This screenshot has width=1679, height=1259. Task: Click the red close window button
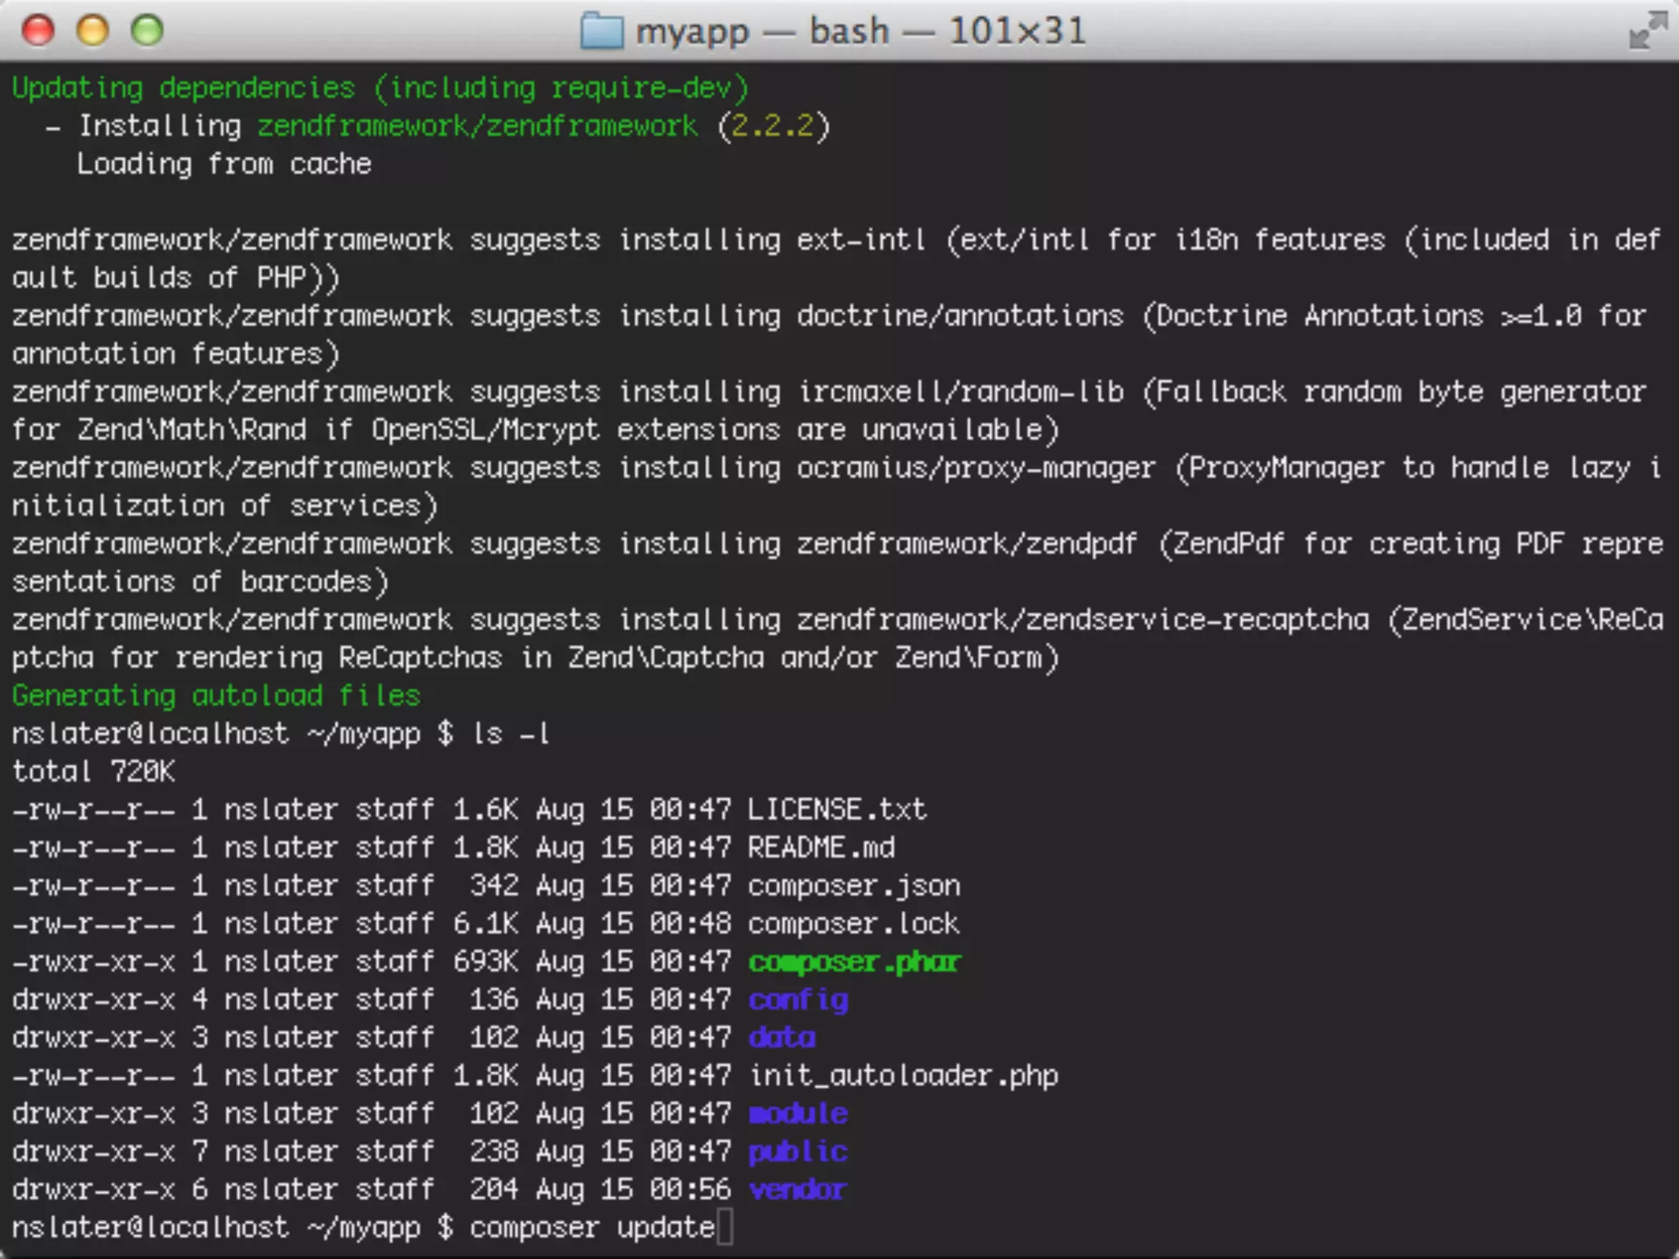coord(38,30)
